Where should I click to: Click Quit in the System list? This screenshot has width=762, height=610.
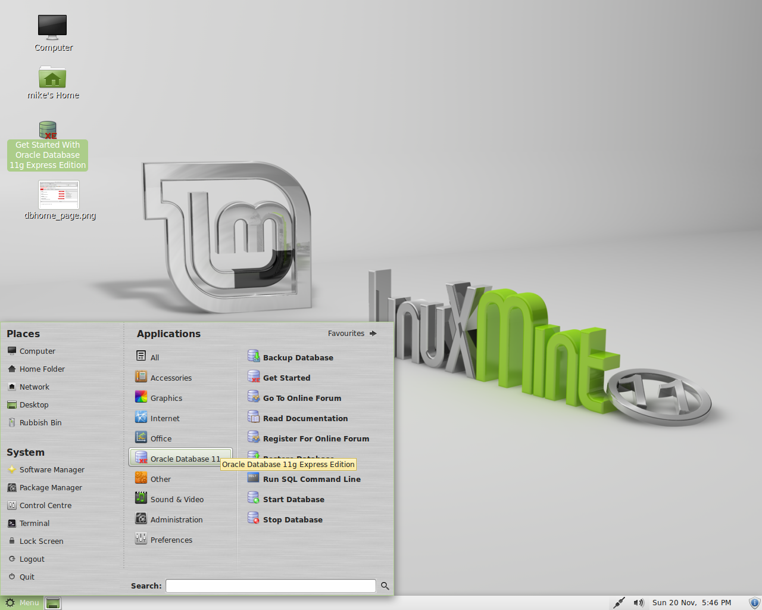tap(21, 577)
